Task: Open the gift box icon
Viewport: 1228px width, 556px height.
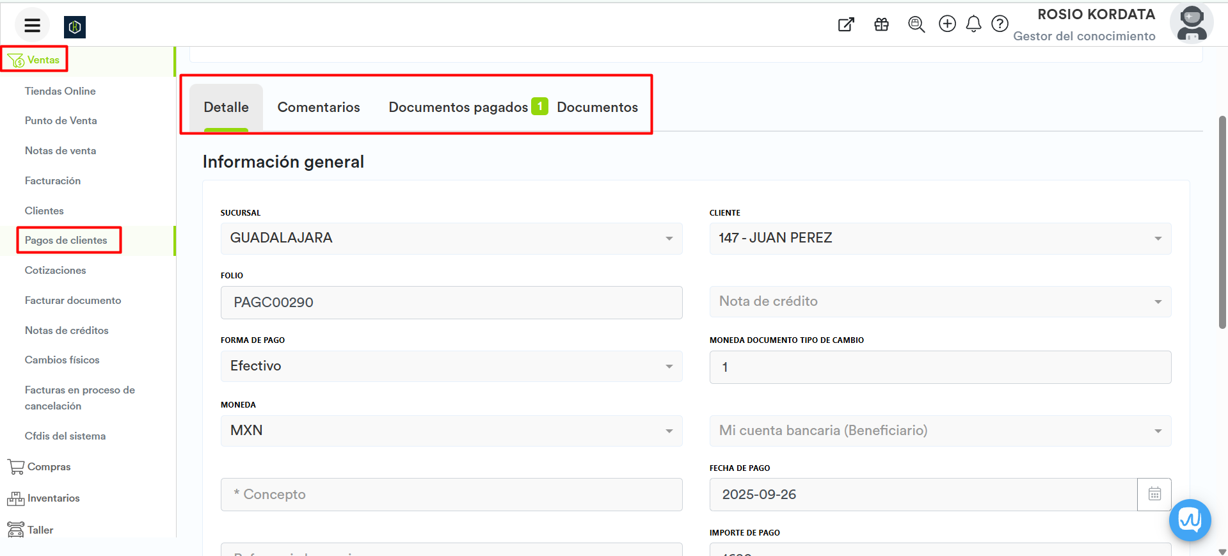Action: point(881,24)
